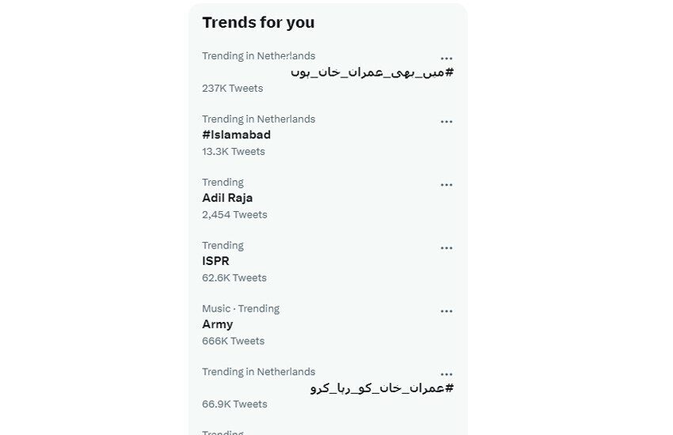This screenshot has height=435, width=673.
Task: Click three-dot menu for the 237K Tweets hashtag
Action: pyautogui.click(x=447, y=59)
